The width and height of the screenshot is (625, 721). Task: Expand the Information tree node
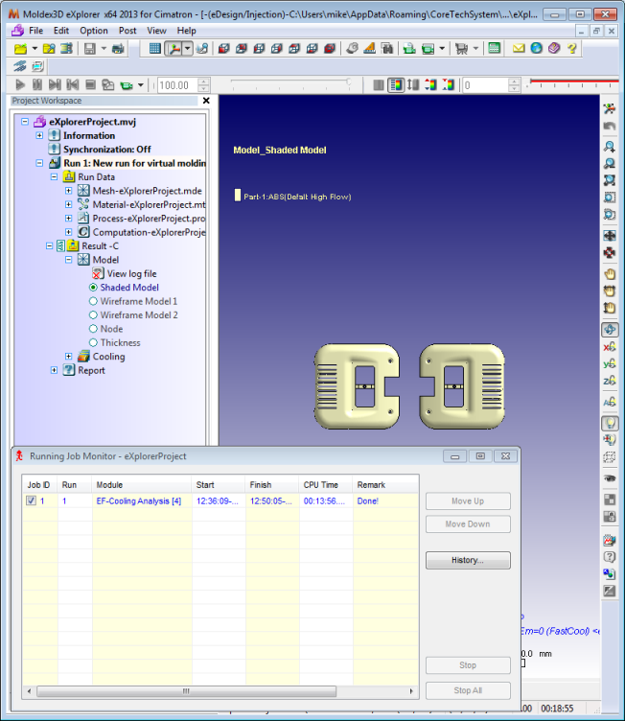[x=39, y=135]
